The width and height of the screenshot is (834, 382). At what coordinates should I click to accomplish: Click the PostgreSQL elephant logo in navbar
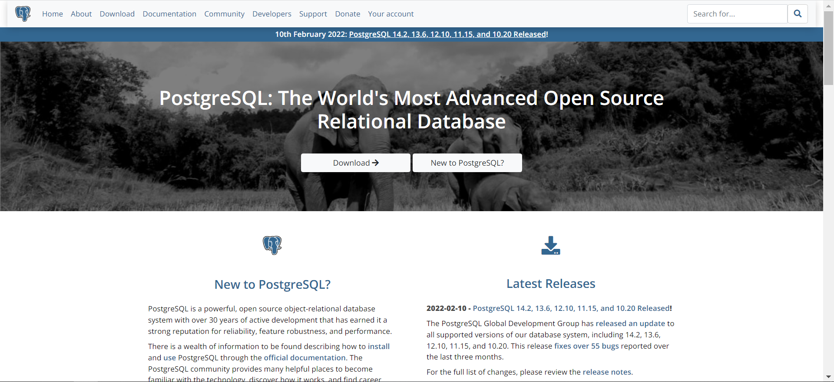tap(23, 14)
